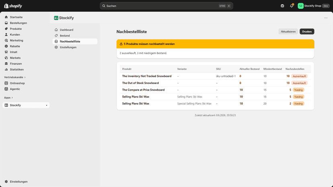
Task: Open the Statistiken bar chart icon
Action: [6, 69]
